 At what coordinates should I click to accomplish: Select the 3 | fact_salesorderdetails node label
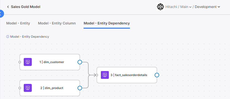coord(129,75)
